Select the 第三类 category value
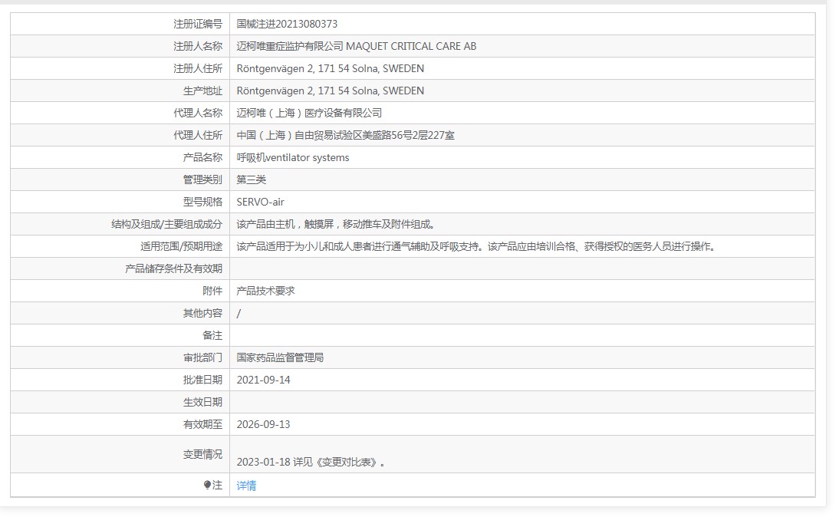Screen dimensions: 839x517 (x=251, y=179)
